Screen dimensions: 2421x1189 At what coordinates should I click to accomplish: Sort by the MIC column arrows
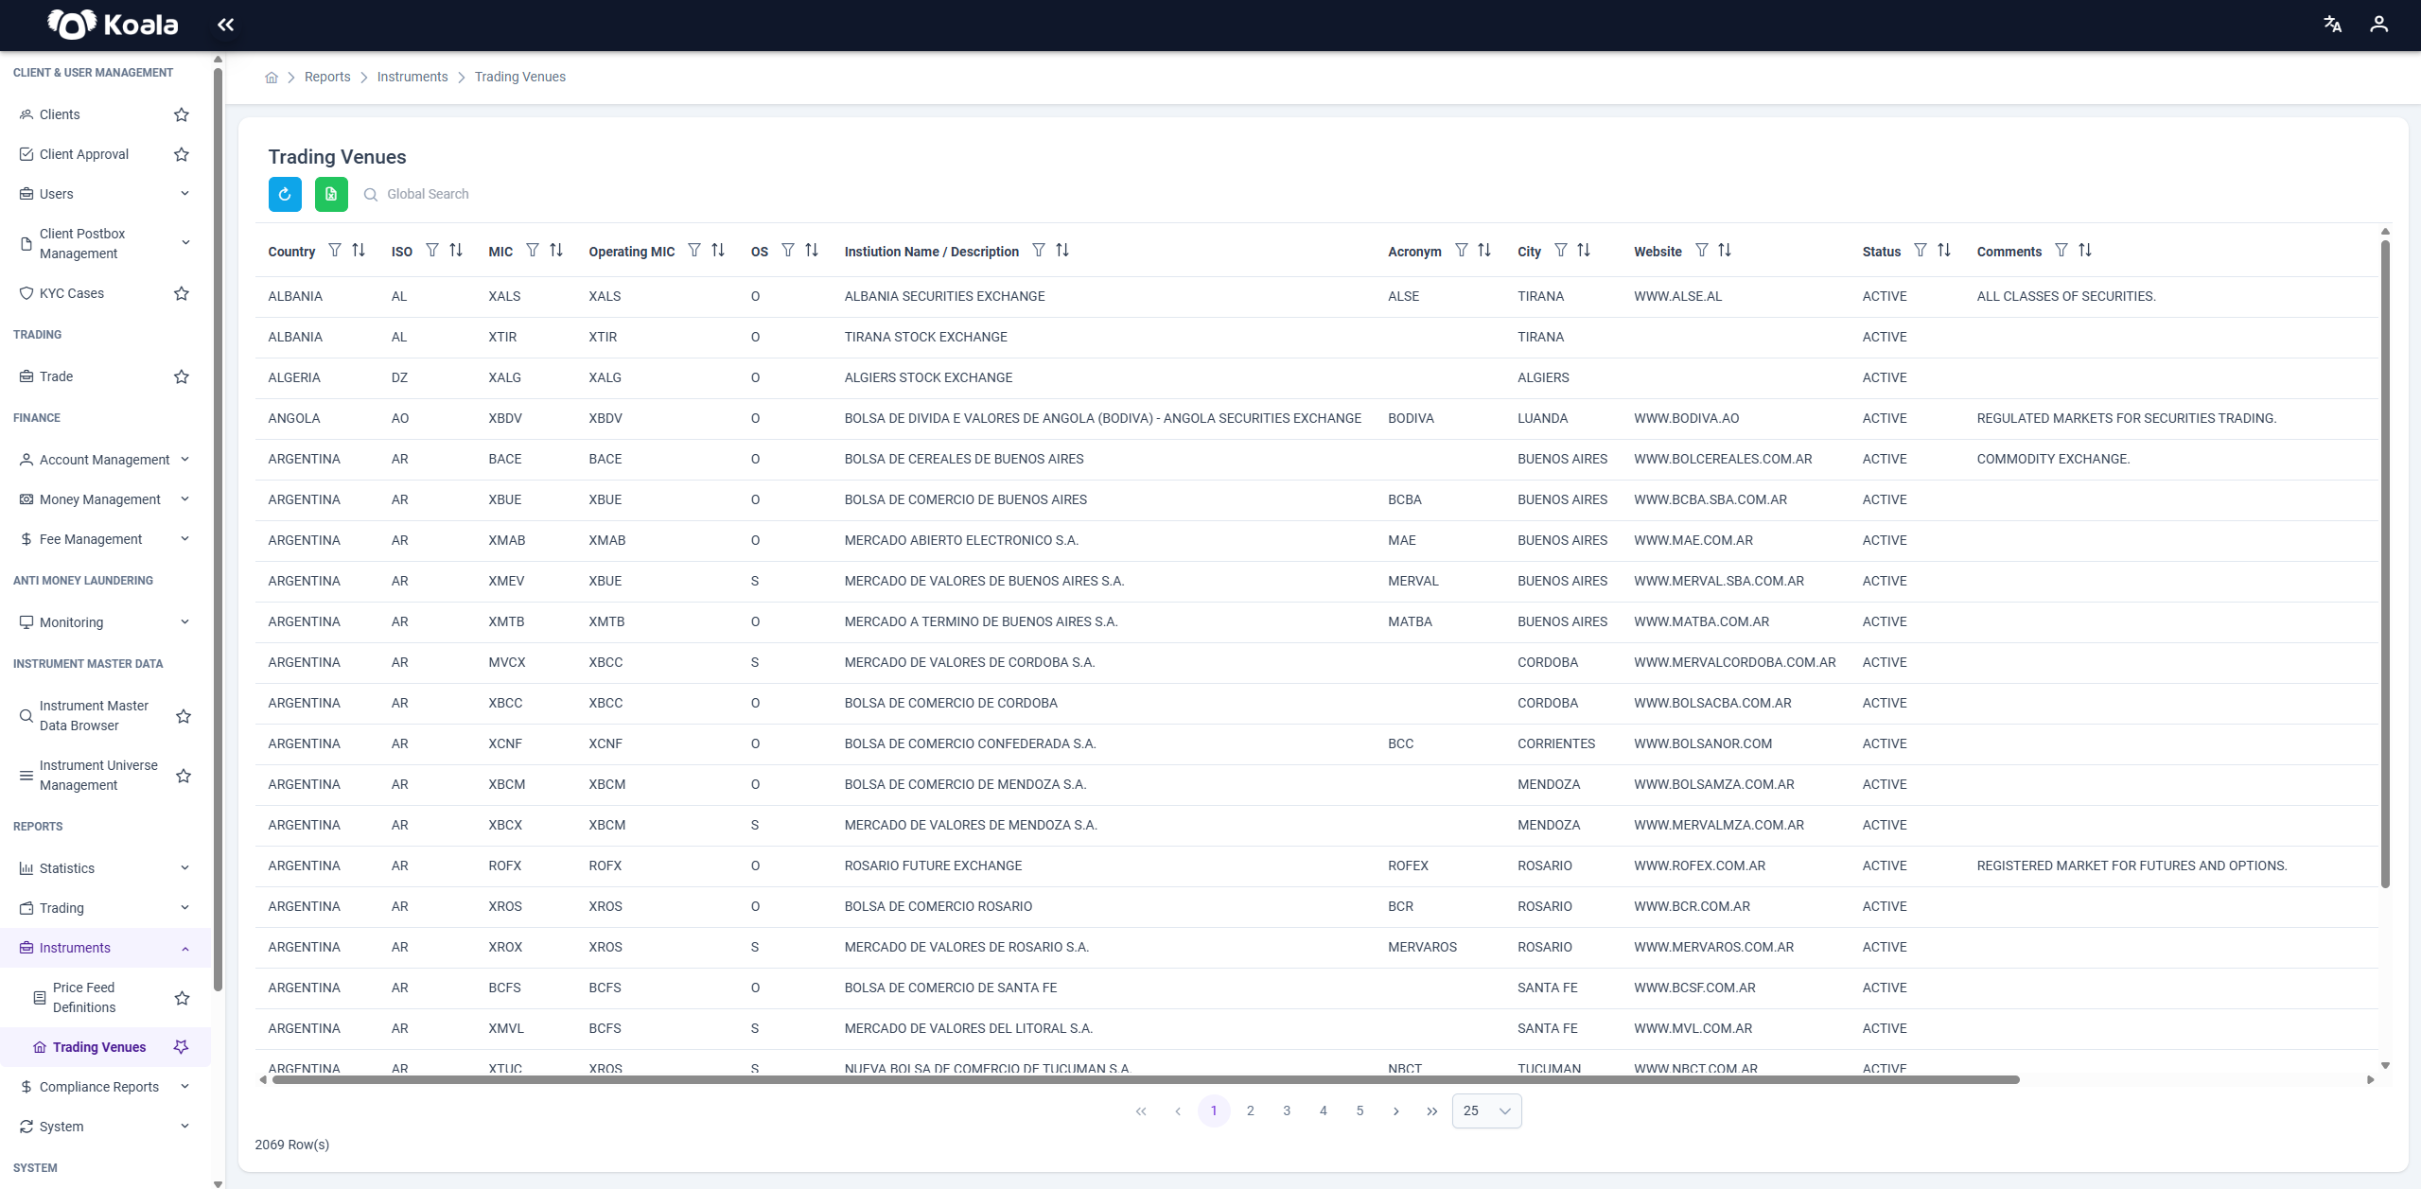pos(556,251)
